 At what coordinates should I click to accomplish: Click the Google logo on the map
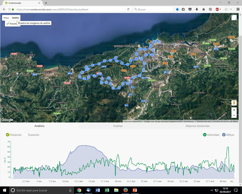click(7, 120)
